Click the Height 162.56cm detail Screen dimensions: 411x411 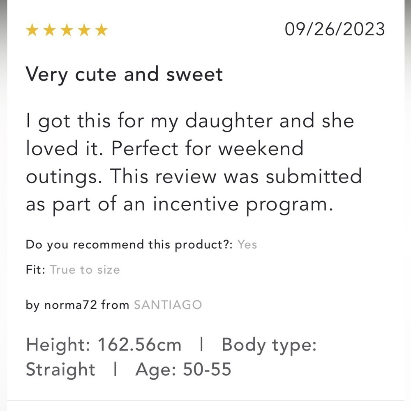104,344
